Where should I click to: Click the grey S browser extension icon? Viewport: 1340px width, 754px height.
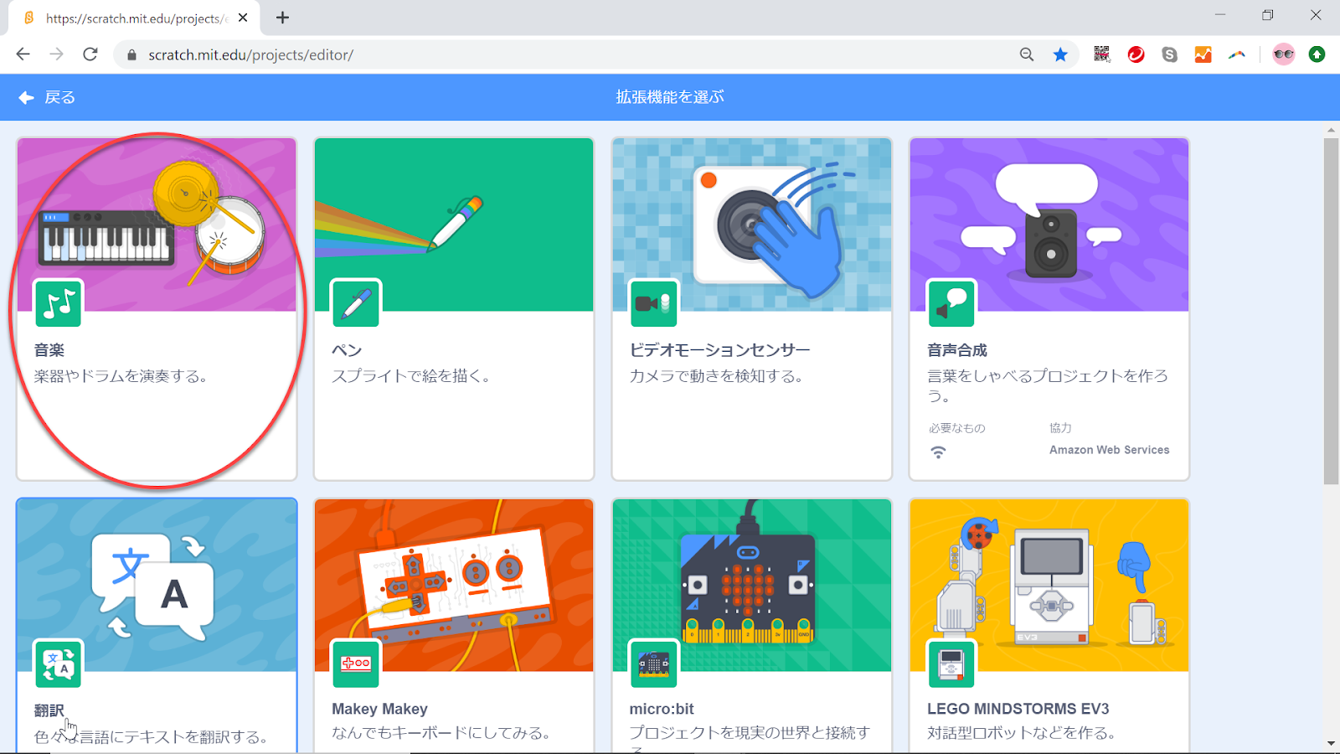click(x=1170, y=54)
